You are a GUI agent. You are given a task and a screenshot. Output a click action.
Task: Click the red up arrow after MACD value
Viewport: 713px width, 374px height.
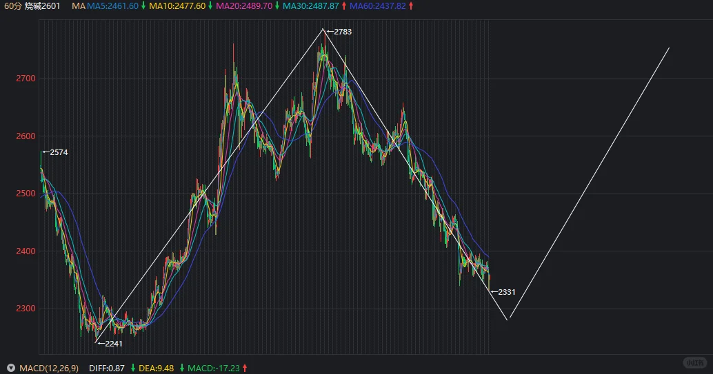pyautogui.click(x=245, y=368)
